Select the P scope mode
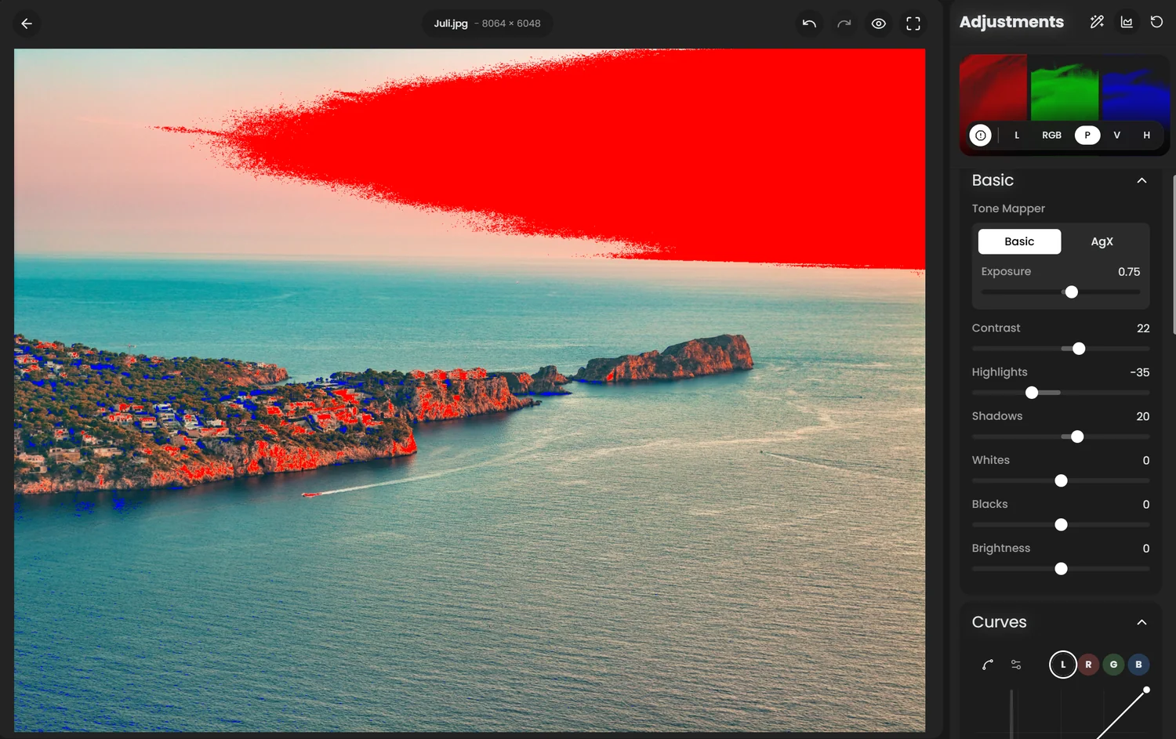 (1087, 135)
